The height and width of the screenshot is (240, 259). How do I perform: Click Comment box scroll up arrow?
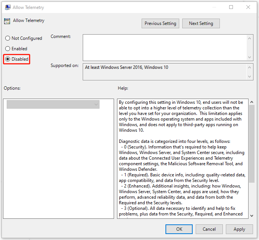coord(250,38)
